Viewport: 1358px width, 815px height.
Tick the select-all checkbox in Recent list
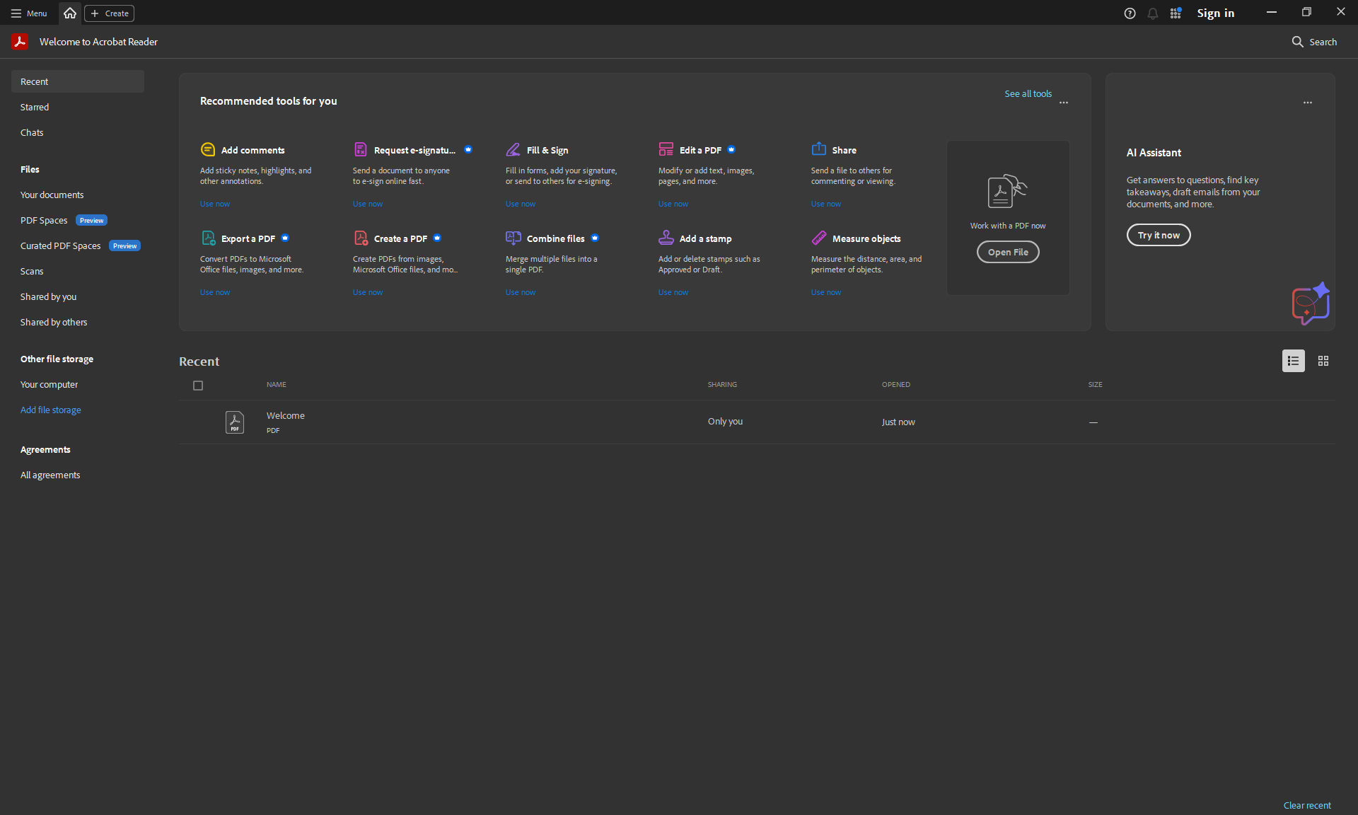coord(198,386)
